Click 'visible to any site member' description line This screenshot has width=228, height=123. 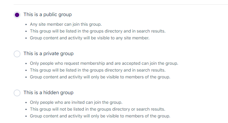(90, 38)
